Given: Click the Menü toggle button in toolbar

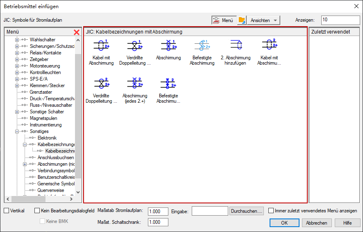Looking at the screenshot, I should pos(224,20).
